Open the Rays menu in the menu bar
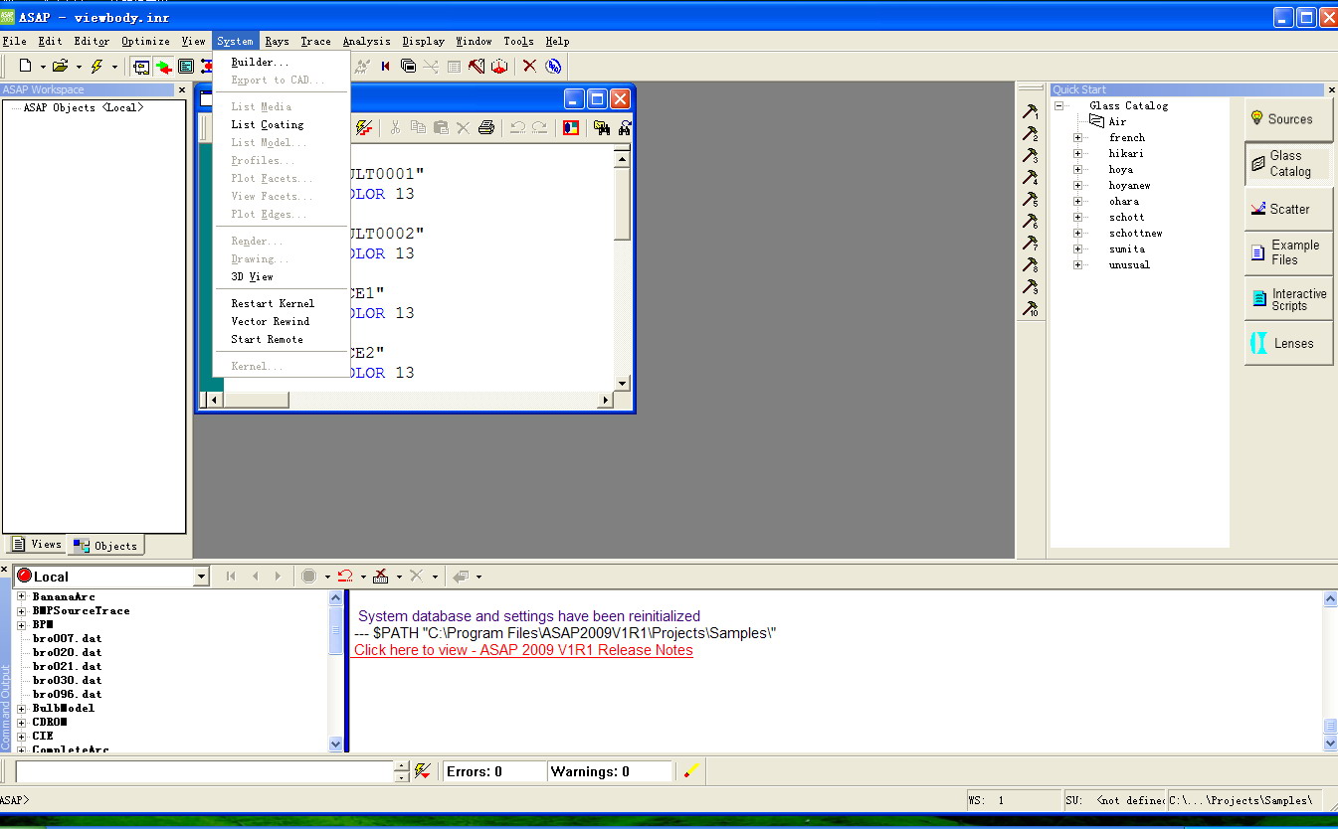 [277, 41]
